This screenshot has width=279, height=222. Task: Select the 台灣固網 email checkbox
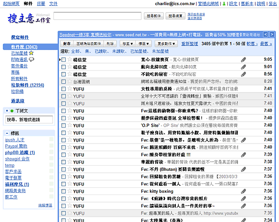click(x=64, y=82)
